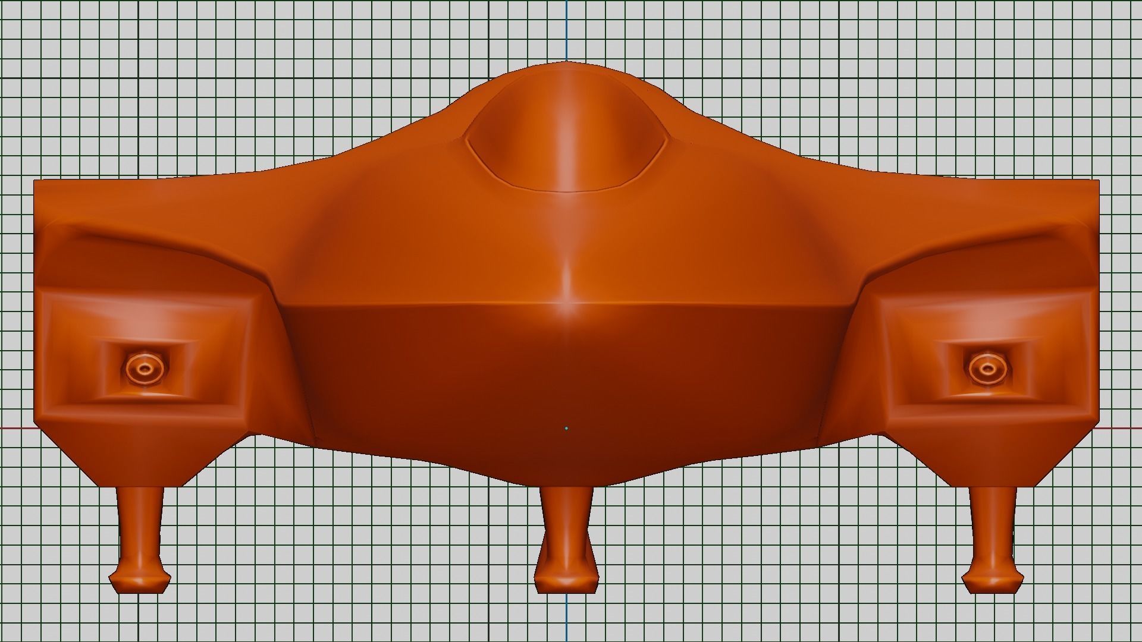Screen dimensions: 1142x642
Task: Click the right engine circular nozzle
Action: (x=987, y=369)
